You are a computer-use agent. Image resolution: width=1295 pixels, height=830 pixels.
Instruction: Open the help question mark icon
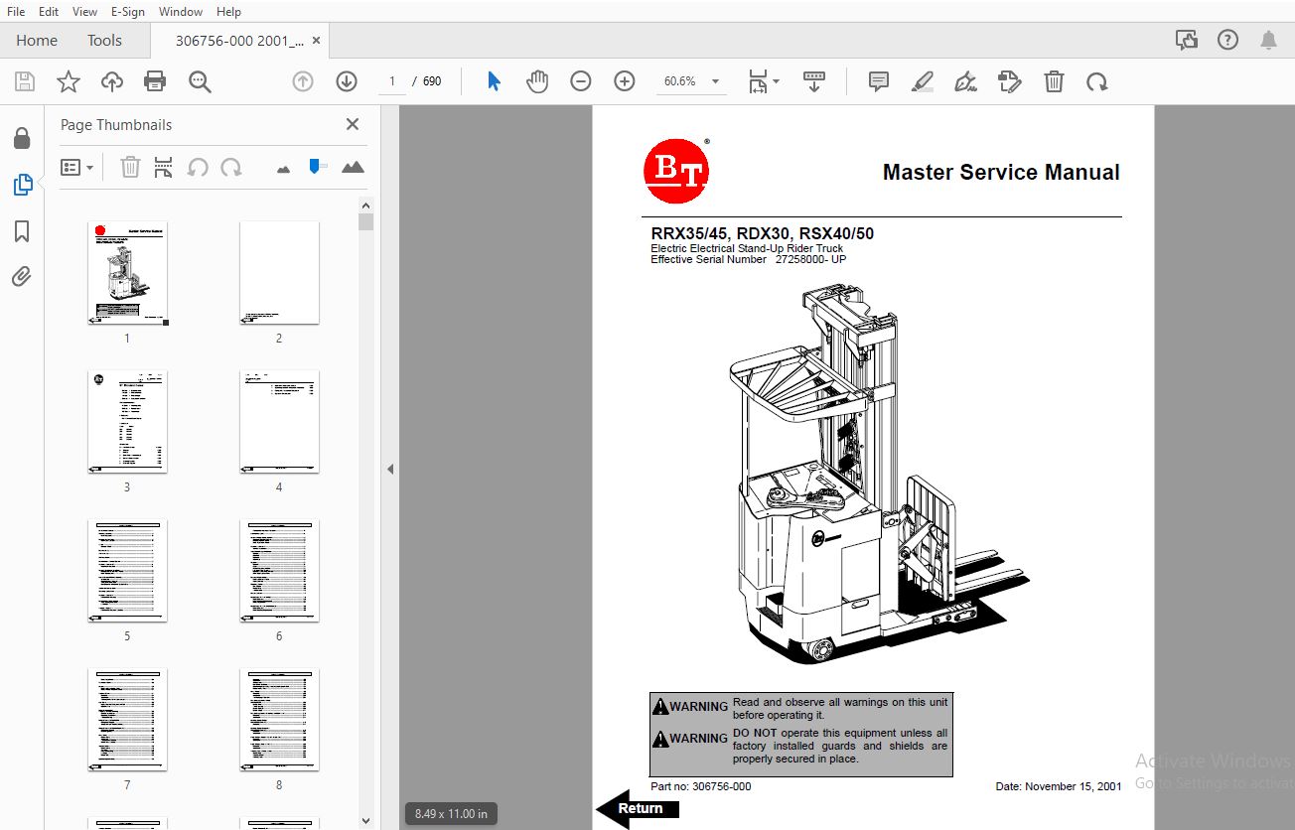click(1228, 41)
